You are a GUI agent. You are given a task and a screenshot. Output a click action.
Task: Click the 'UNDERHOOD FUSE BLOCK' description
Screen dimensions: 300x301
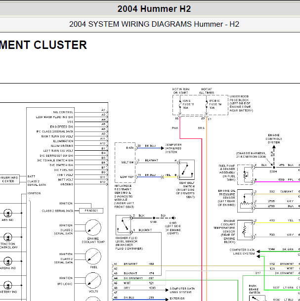pos(241,103)
